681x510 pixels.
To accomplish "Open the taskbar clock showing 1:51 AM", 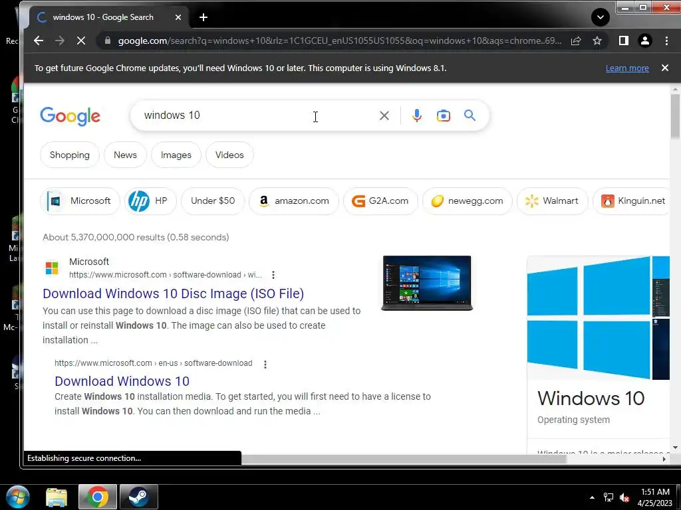I will tap(655, 497).
